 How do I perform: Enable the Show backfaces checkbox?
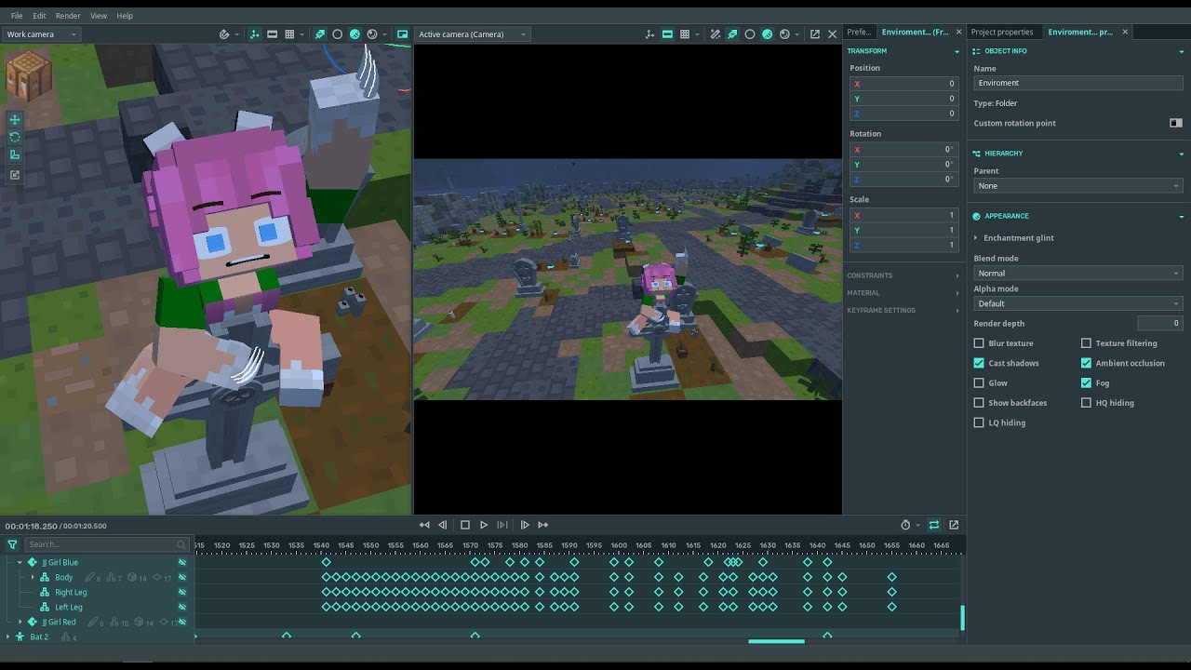pyautogui.click(x=979, y=403)
